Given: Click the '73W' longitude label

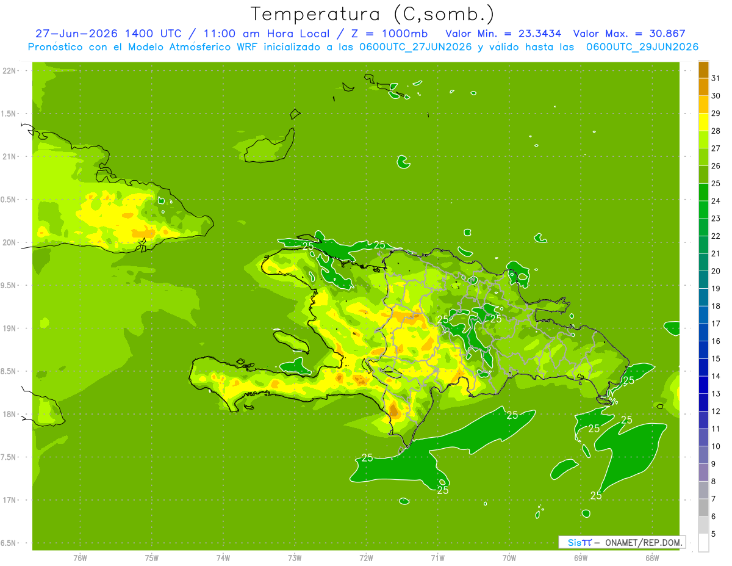Looking at the screenshot, I should click(295, 557).
